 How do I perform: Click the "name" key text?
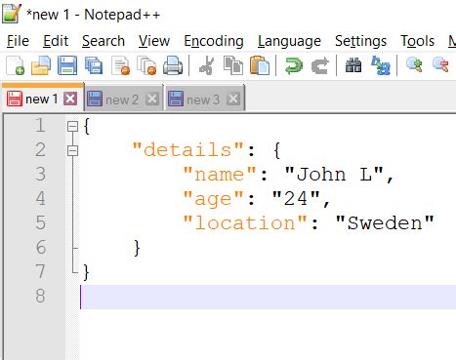pos(220,174)
